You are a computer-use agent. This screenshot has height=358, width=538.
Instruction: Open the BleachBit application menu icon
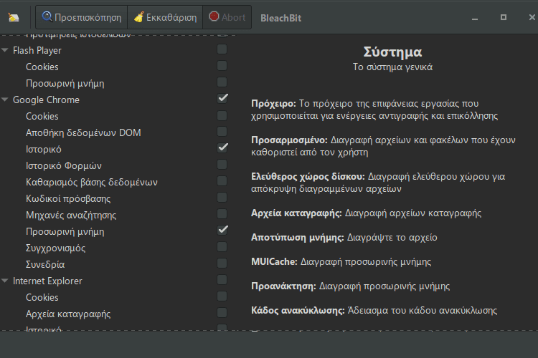point(14,17)
